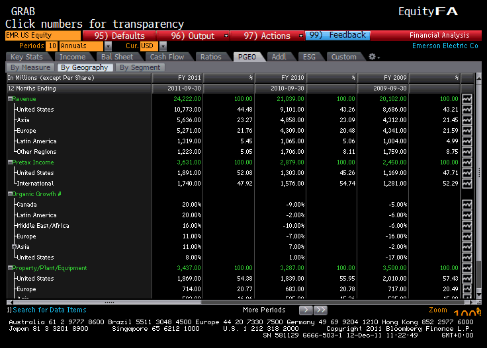Switch to the Bal Sheet tab
This screenshot has width=487, height=348.
coord(117,57)
